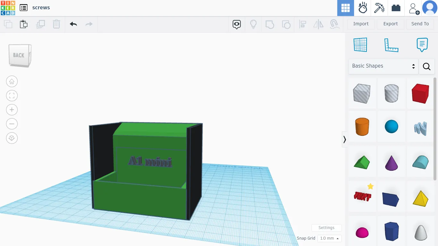
Task: Pick the green Roof shape
Action: click(x=362, y=162)
